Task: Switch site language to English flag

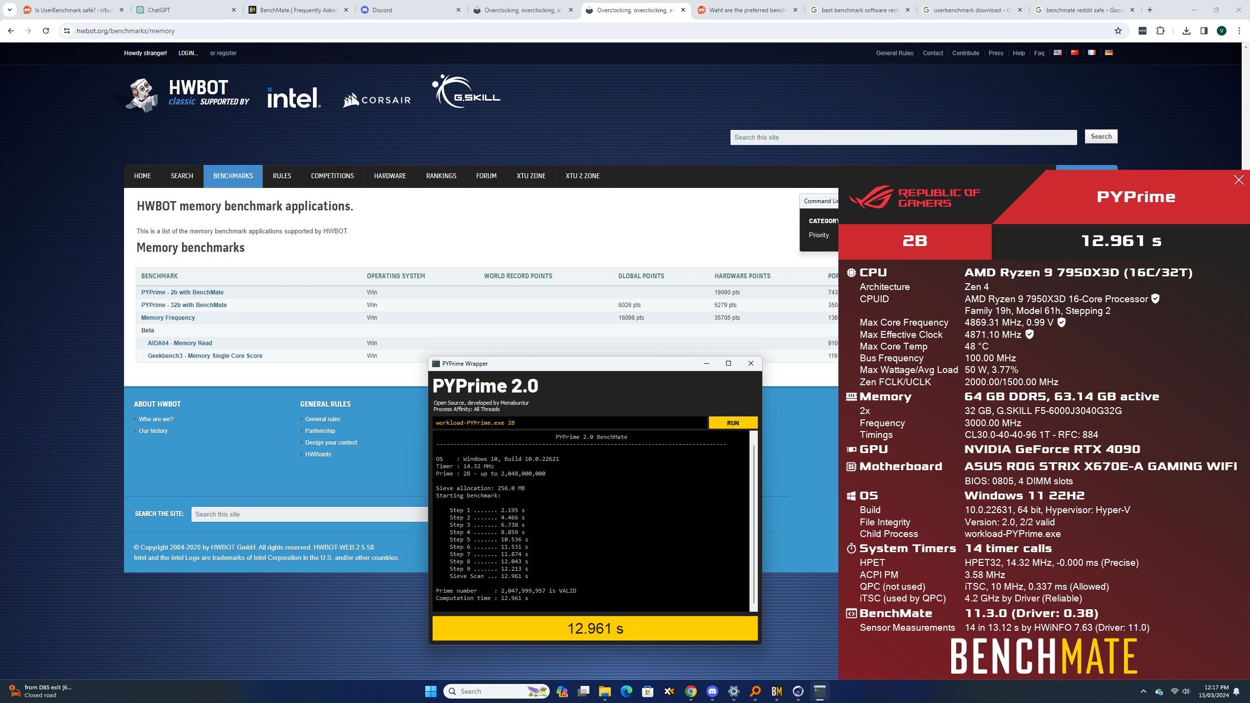Action: (x=1058, y=53)
